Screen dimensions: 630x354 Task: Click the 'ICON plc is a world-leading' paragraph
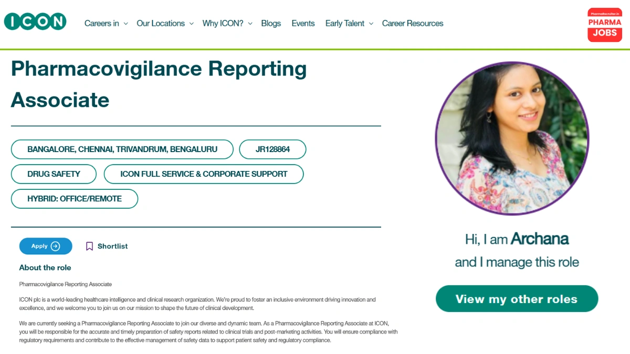(x=197, y=304)
